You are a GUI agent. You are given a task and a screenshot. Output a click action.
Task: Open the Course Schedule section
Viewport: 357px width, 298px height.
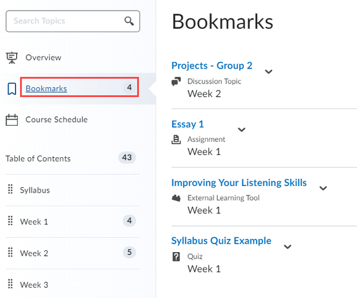pyautogui.click(x=57, y=120)
